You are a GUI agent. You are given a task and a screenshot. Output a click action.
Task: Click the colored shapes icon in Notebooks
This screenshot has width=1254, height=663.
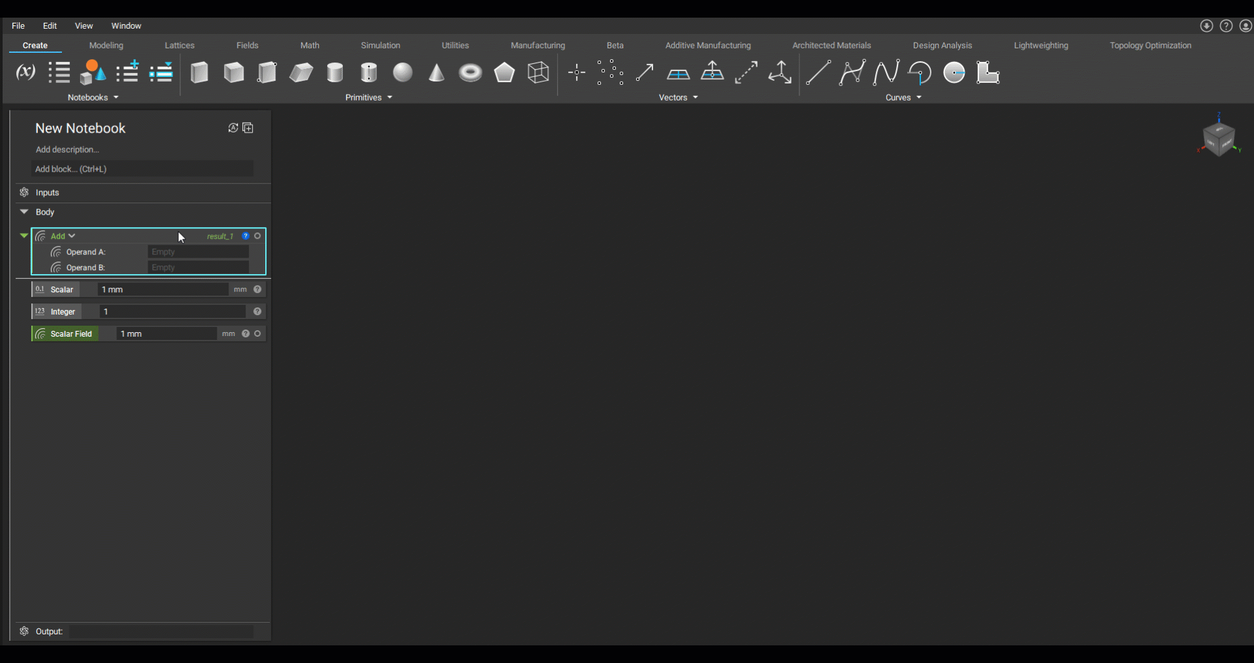93,72
